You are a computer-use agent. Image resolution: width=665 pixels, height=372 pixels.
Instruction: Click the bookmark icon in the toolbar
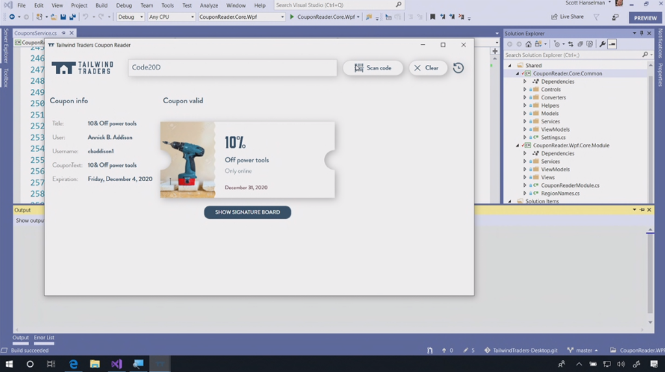(433, 17)
